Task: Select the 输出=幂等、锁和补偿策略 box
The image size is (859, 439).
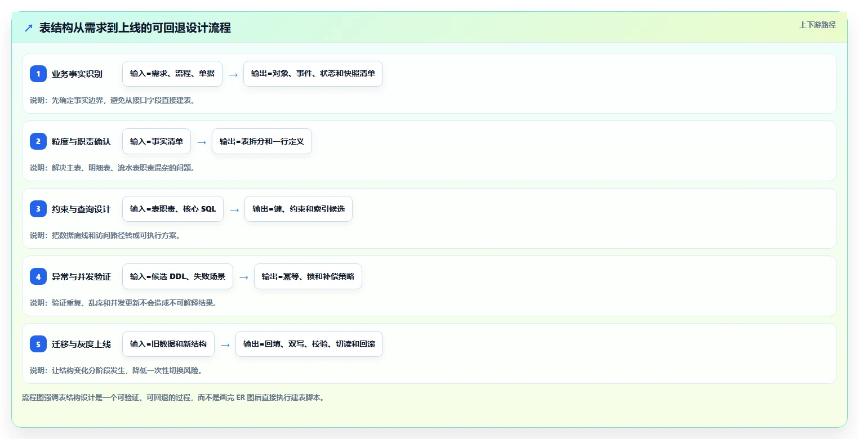Action: point(308,276)
